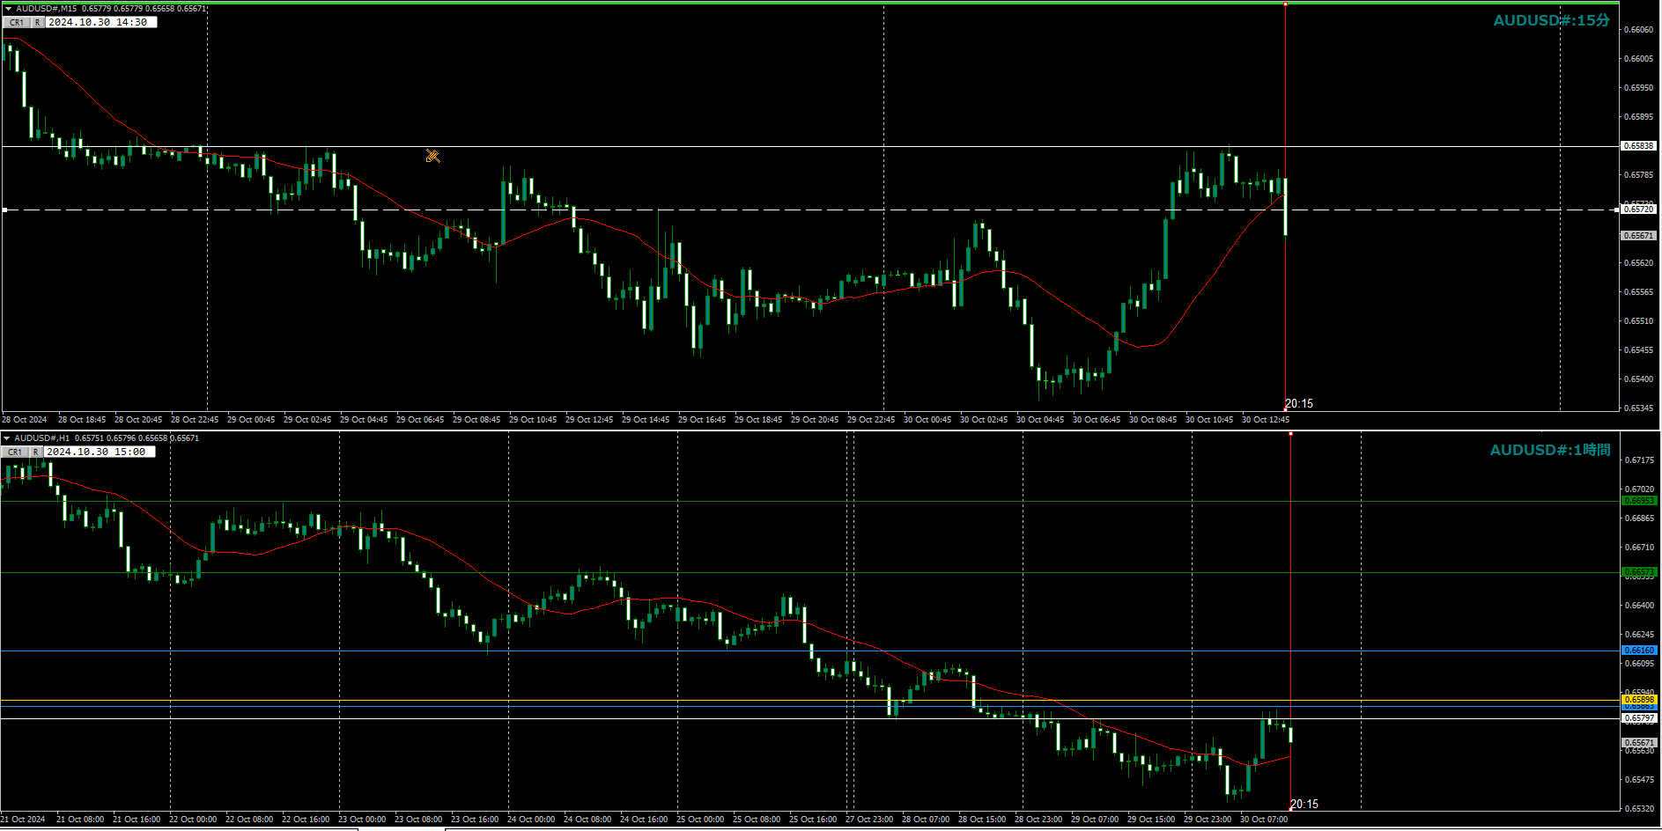This screenshot has width=1662, height=831.
Task: Edit the 2024.10.30 14:30 date field
Action: point(101,23)
